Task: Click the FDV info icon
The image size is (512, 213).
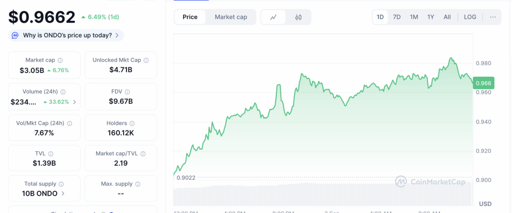Action: click(x=127, y=92)
